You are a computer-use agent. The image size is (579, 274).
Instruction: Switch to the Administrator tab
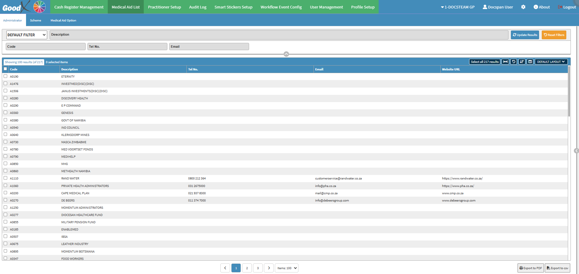[13, 20]
